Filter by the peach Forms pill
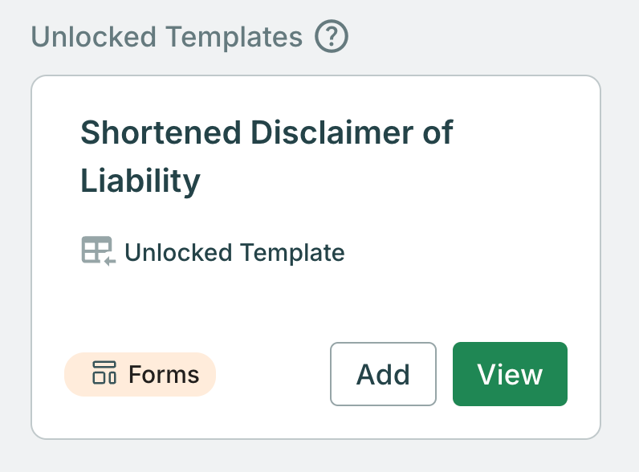 tap(140, 375)
